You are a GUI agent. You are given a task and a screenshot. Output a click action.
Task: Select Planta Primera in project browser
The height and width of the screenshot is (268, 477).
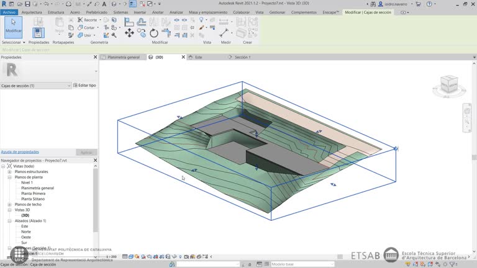[33, 194]
